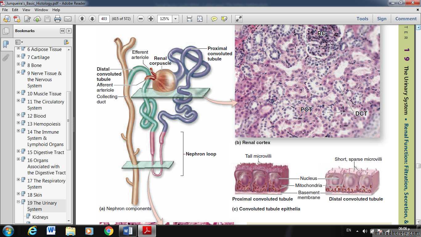Collapse the 19 The Urinary System bookmark

[x=18, y=202]
